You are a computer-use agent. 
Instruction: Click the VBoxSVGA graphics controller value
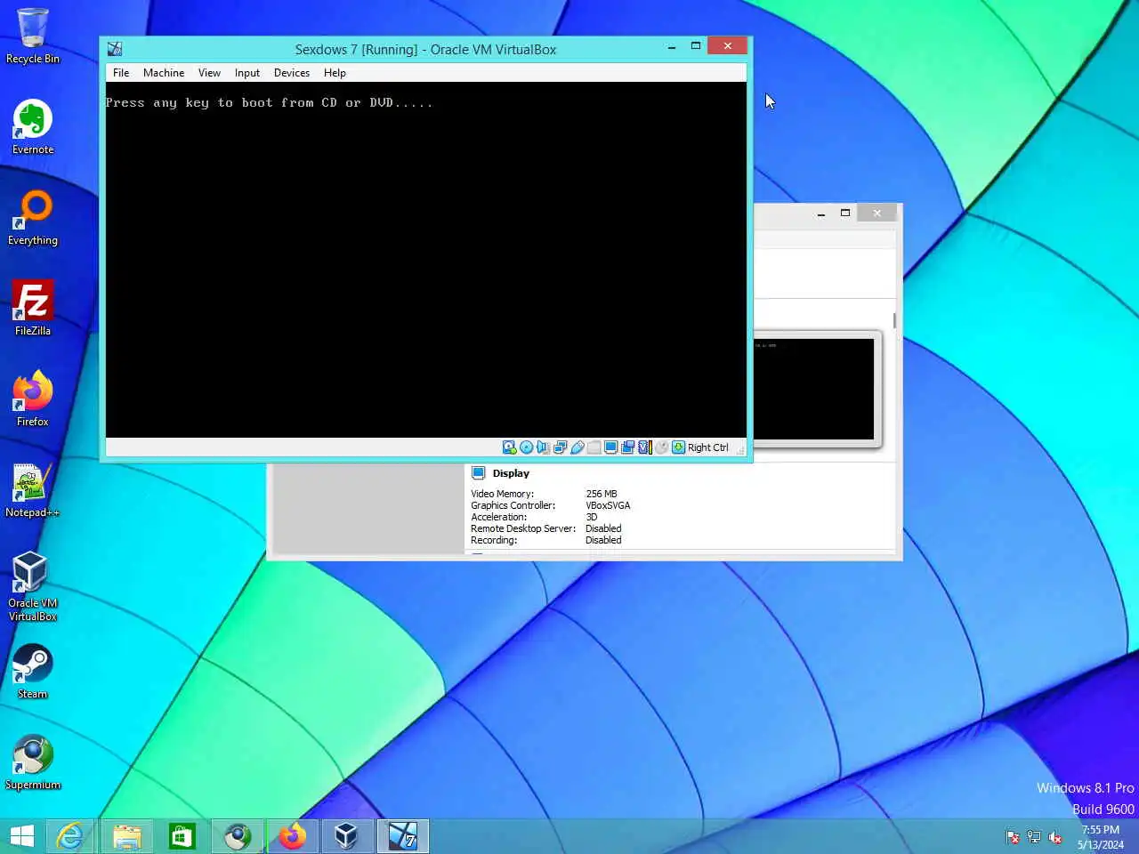point(608,505)
